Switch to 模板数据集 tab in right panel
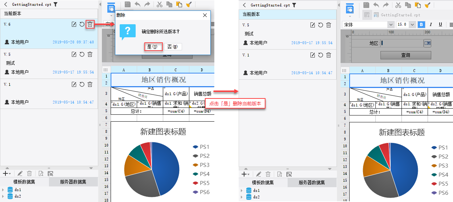The image size is (453, 202). coord(263,182)
